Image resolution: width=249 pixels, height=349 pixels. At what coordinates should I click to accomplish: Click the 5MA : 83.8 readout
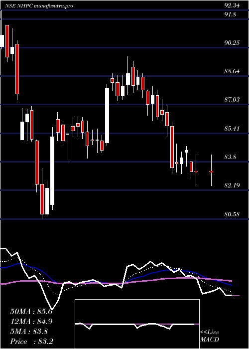(29, 332)
